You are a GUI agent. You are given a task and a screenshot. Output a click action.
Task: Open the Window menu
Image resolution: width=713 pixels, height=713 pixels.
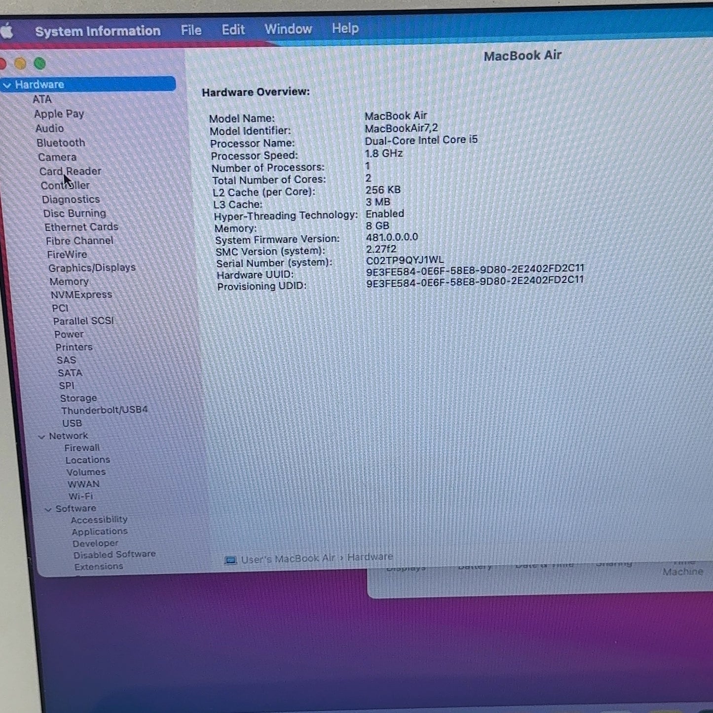[288, 29]
